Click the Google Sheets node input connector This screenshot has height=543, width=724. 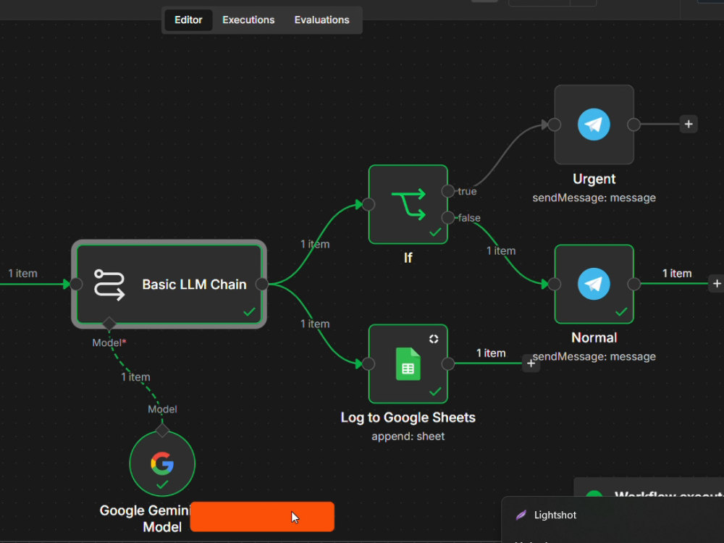pos(369,364)
